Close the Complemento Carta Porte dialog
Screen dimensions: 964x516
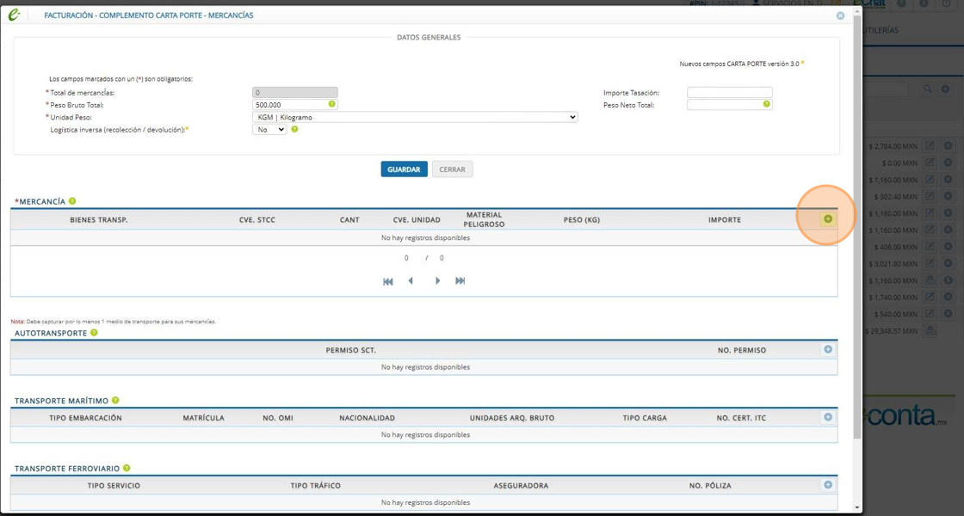(x=840, y=16)
